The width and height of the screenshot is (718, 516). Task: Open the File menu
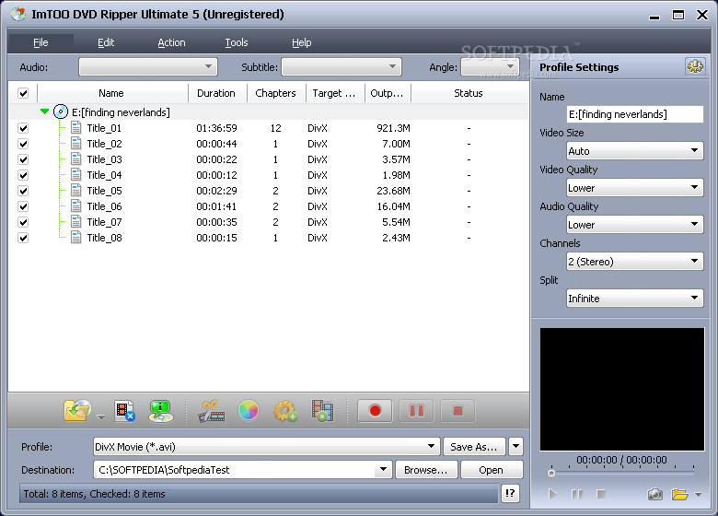point(41,42)
